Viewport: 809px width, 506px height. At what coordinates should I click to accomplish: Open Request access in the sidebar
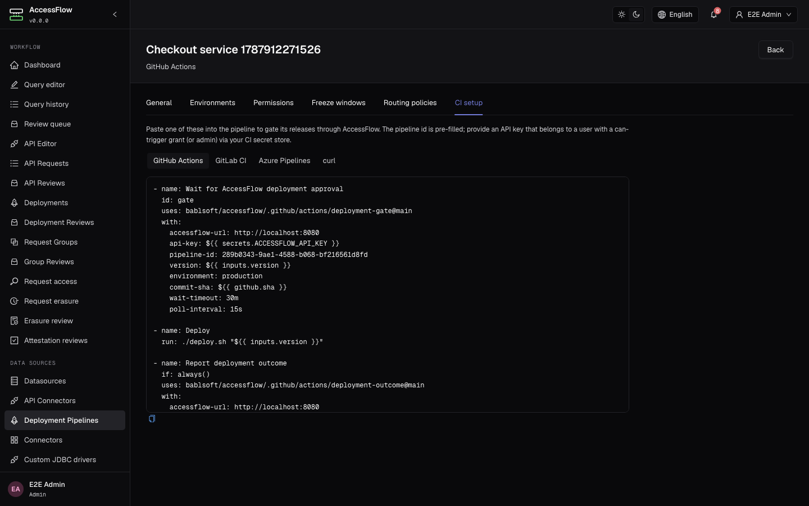[65, 282]
